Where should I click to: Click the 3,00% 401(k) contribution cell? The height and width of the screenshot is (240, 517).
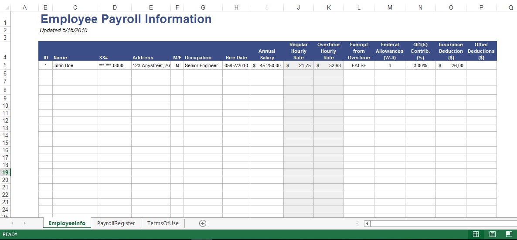pyautogui.click(x=420, y=65)
